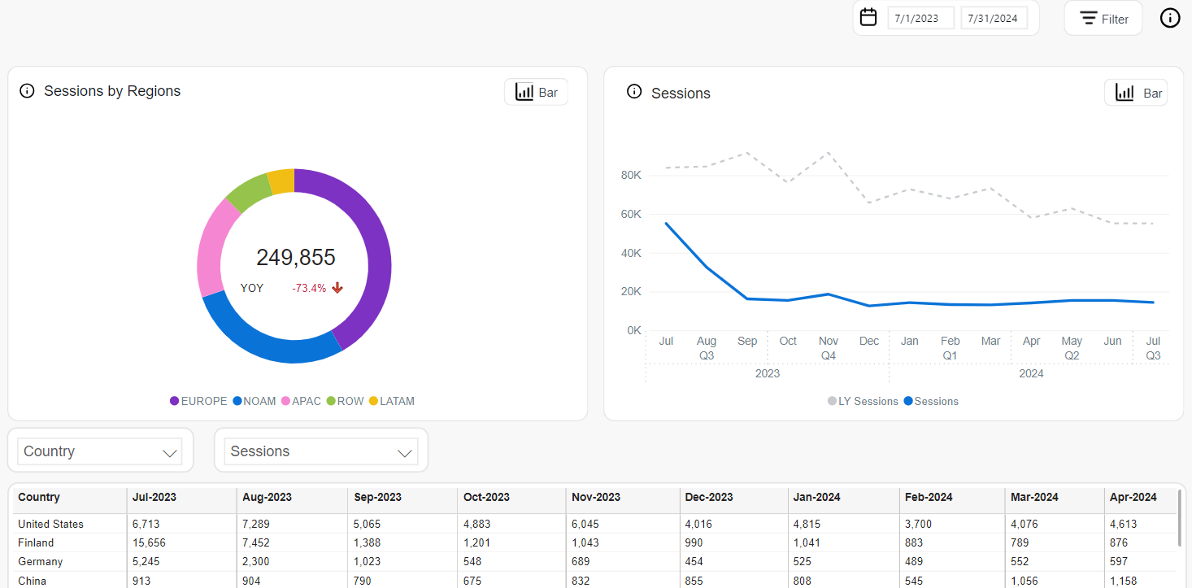Click the Q4 quarter axis label
This screenshot has height=588, width=1192.
tap(829, 355)
